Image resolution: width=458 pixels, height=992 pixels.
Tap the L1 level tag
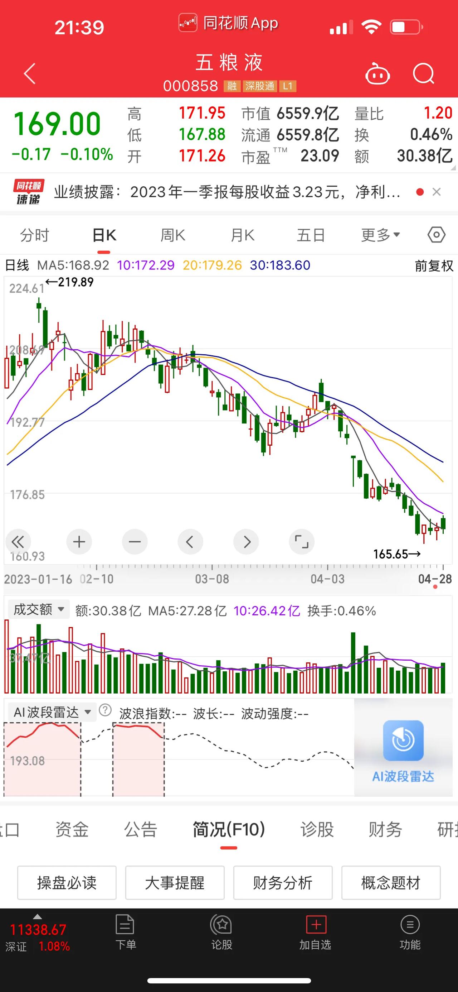click(x=288, y=86)
